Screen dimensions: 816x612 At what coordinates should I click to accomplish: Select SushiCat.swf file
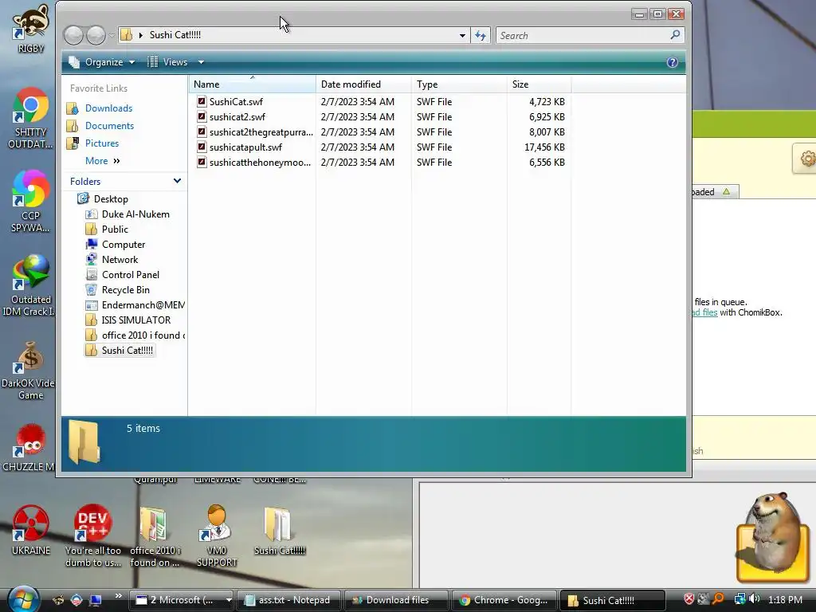(x=236, y=101)
